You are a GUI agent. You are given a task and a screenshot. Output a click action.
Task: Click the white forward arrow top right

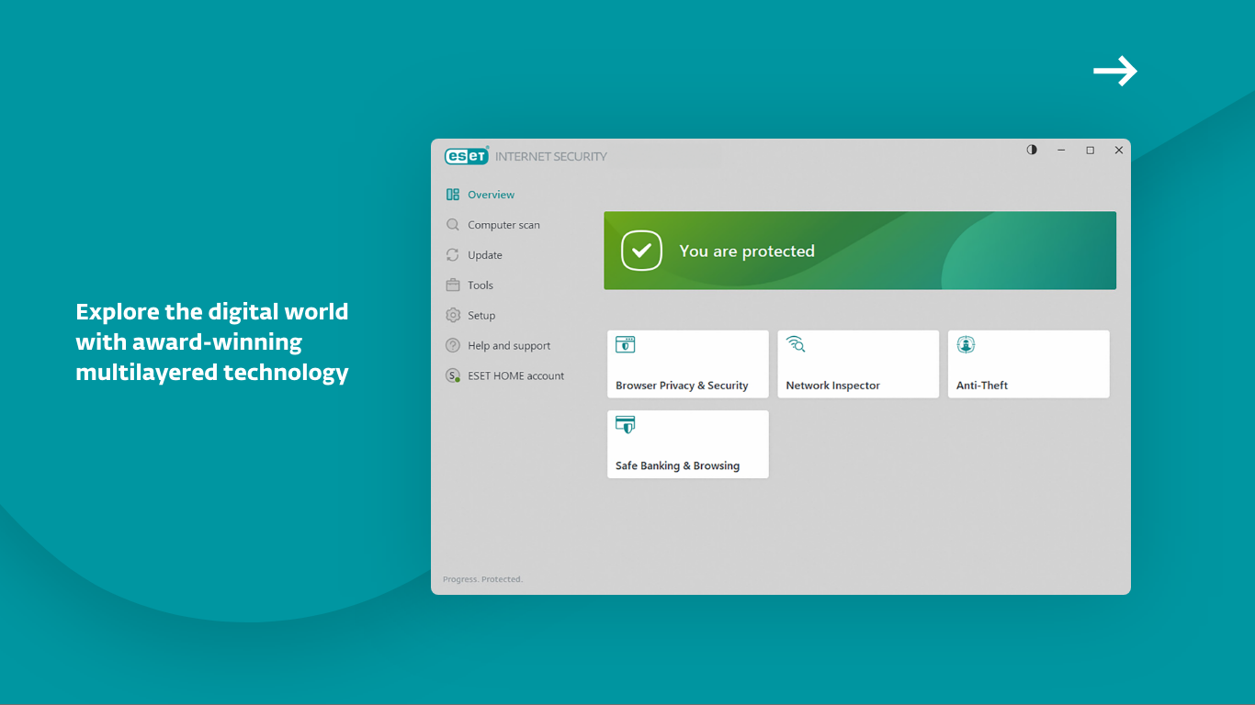pyautogui.click(x=1114, y=71)
